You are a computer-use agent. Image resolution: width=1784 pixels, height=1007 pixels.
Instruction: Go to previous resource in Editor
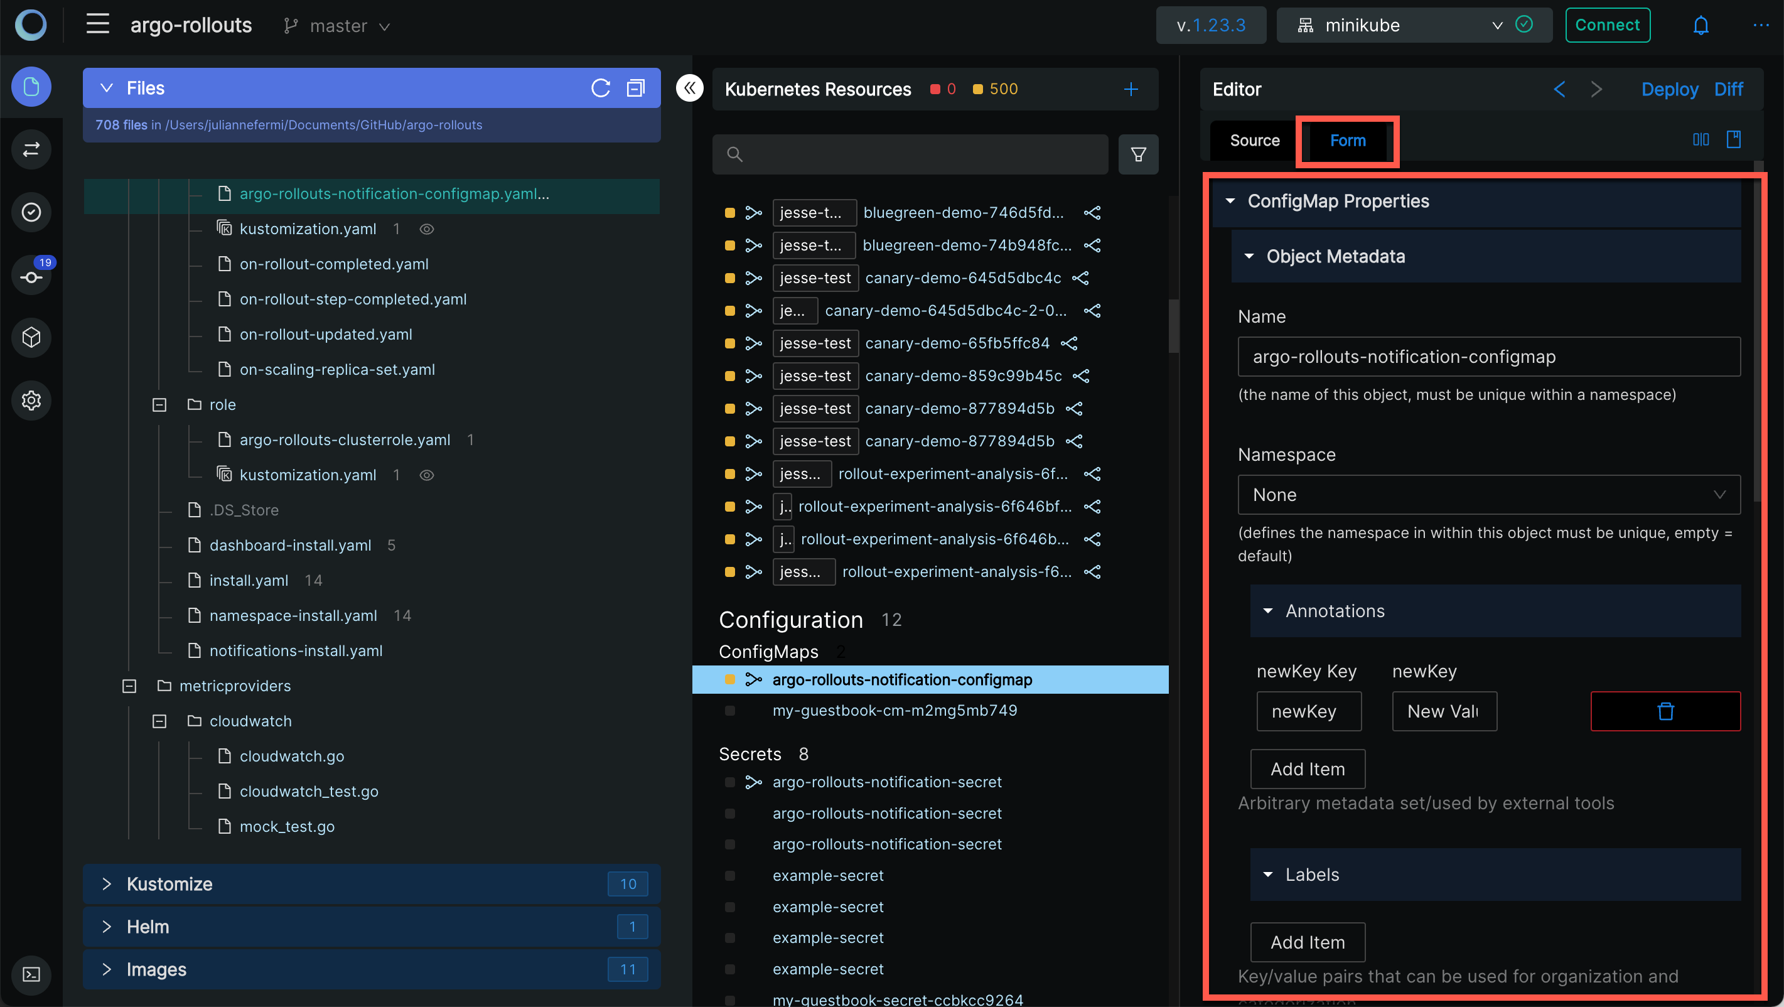click(1559, 89)
